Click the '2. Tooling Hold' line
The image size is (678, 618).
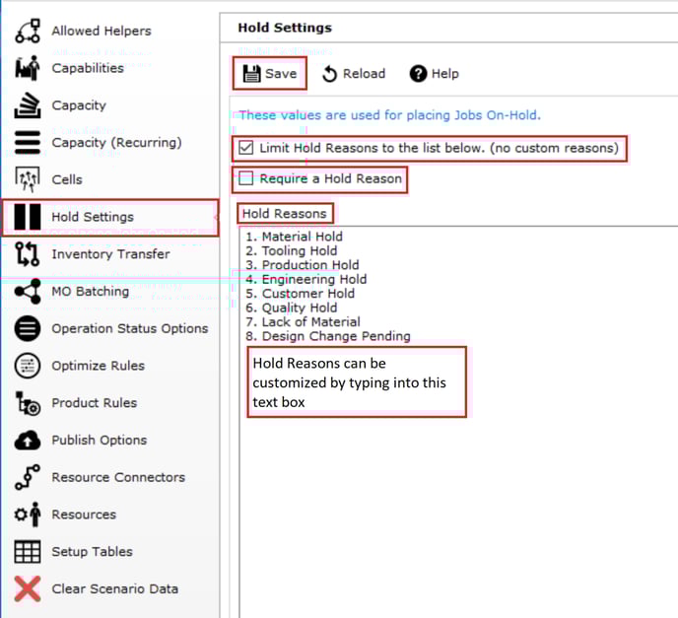(x=292, y=250)
